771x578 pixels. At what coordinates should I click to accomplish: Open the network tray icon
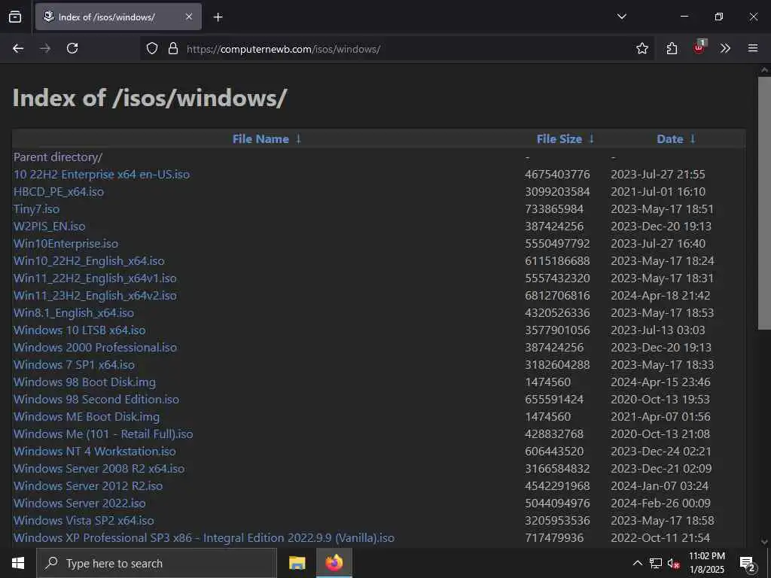click(x=656, y=563)
